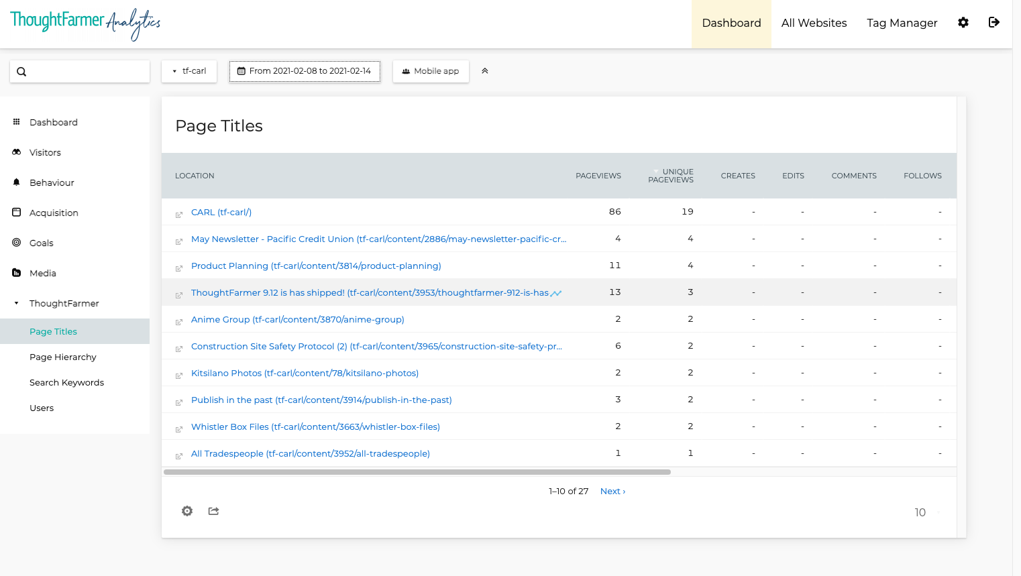The width and height of the screenshot is (1021, 576).
Task: Click the sign out icon
Action: coord(994,23)
